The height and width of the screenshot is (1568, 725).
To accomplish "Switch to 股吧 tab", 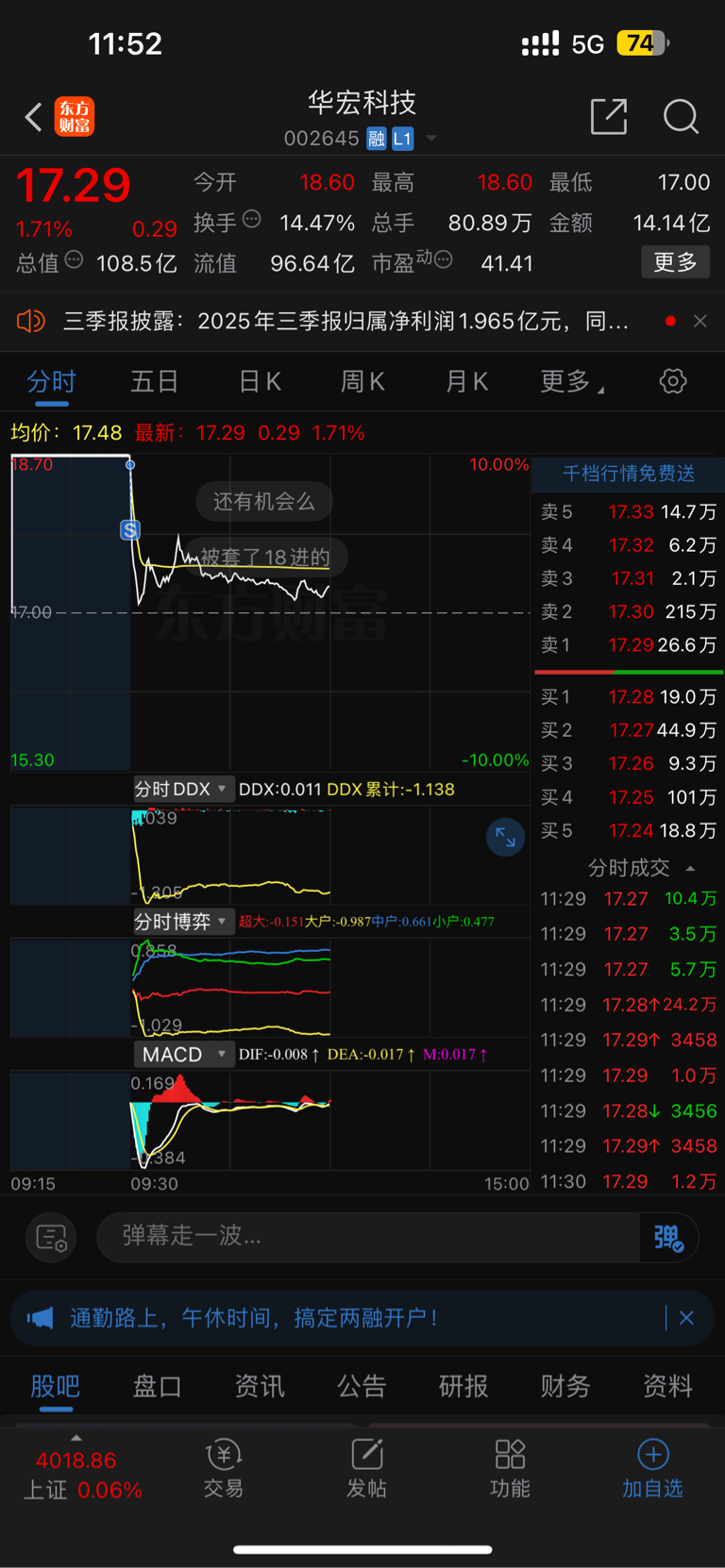I will pyautogui.click(x=55, y=1386).
